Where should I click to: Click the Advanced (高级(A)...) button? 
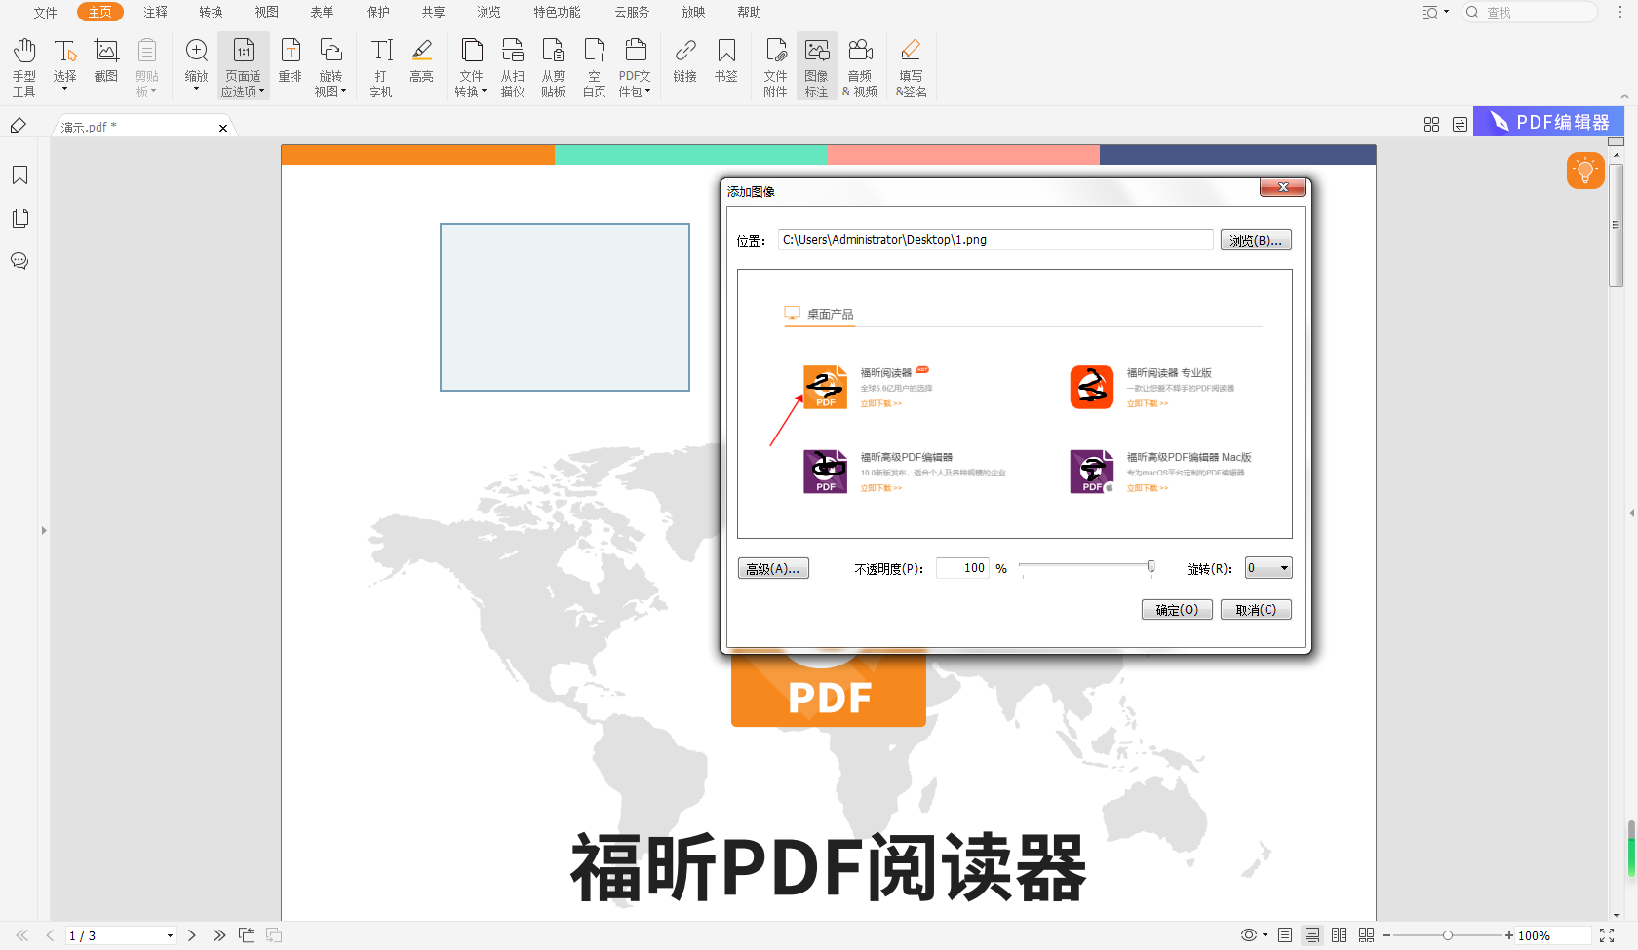tap(773, 569)
